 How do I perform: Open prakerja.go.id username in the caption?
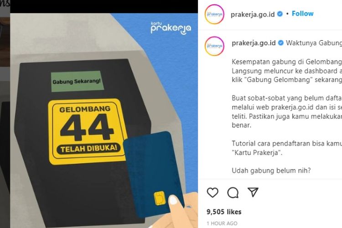[x=254, y=43]
